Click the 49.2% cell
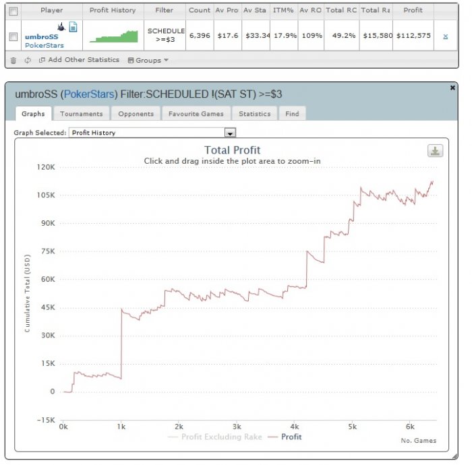The image size is (472, 465). coord(342,36)
